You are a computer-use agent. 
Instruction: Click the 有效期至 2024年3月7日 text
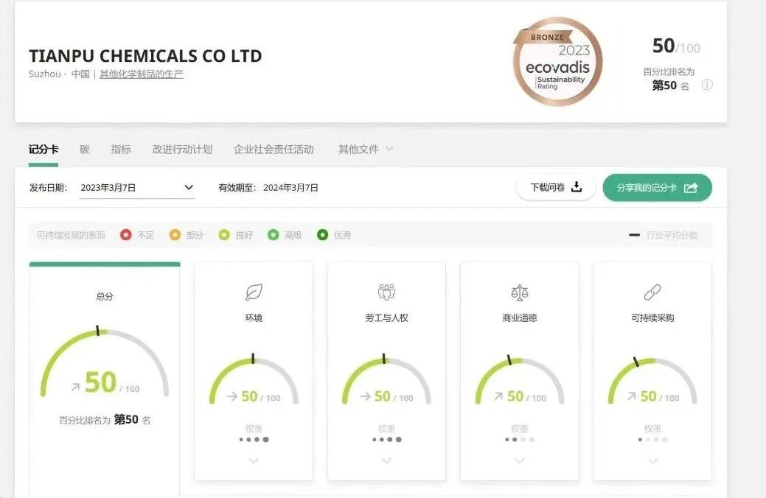tap(268, 187)
